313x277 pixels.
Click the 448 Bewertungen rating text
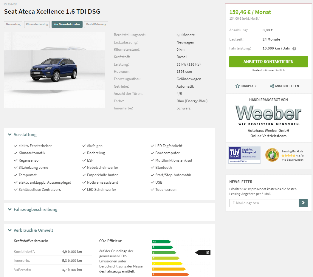292,160
